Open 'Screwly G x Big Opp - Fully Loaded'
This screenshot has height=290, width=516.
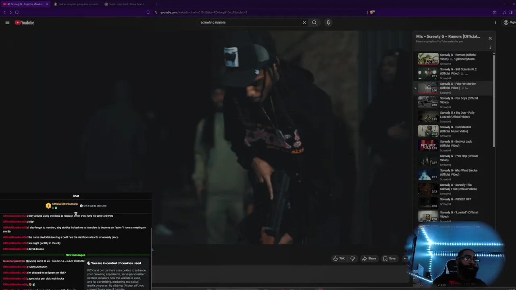(458, 115)
